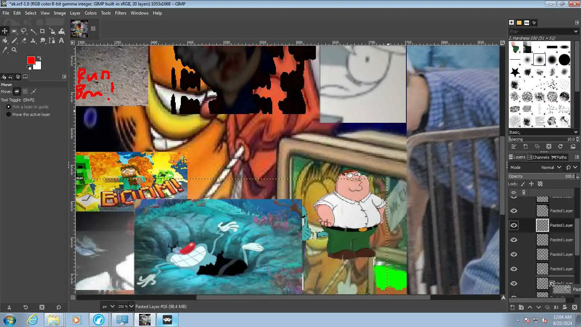Raise the selected layer one step
Viewport: 581px width, 327px height.
click(530, 307)
